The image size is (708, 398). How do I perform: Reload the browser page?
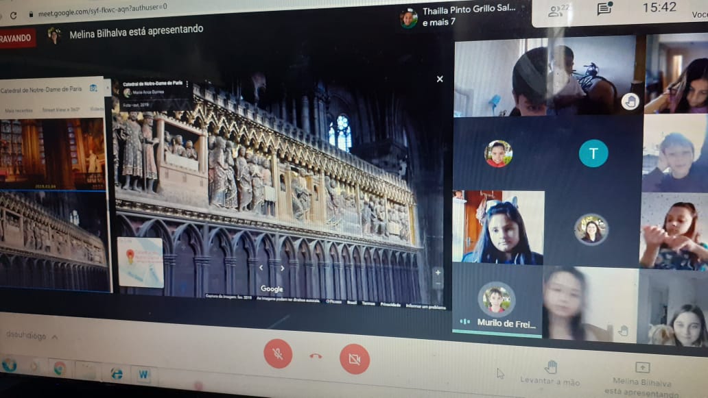pyautogui.click(x=13, y=15)
